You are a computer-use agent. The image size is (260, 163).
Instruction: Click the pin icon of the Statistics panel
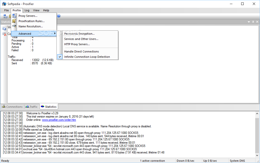(253, 22)
